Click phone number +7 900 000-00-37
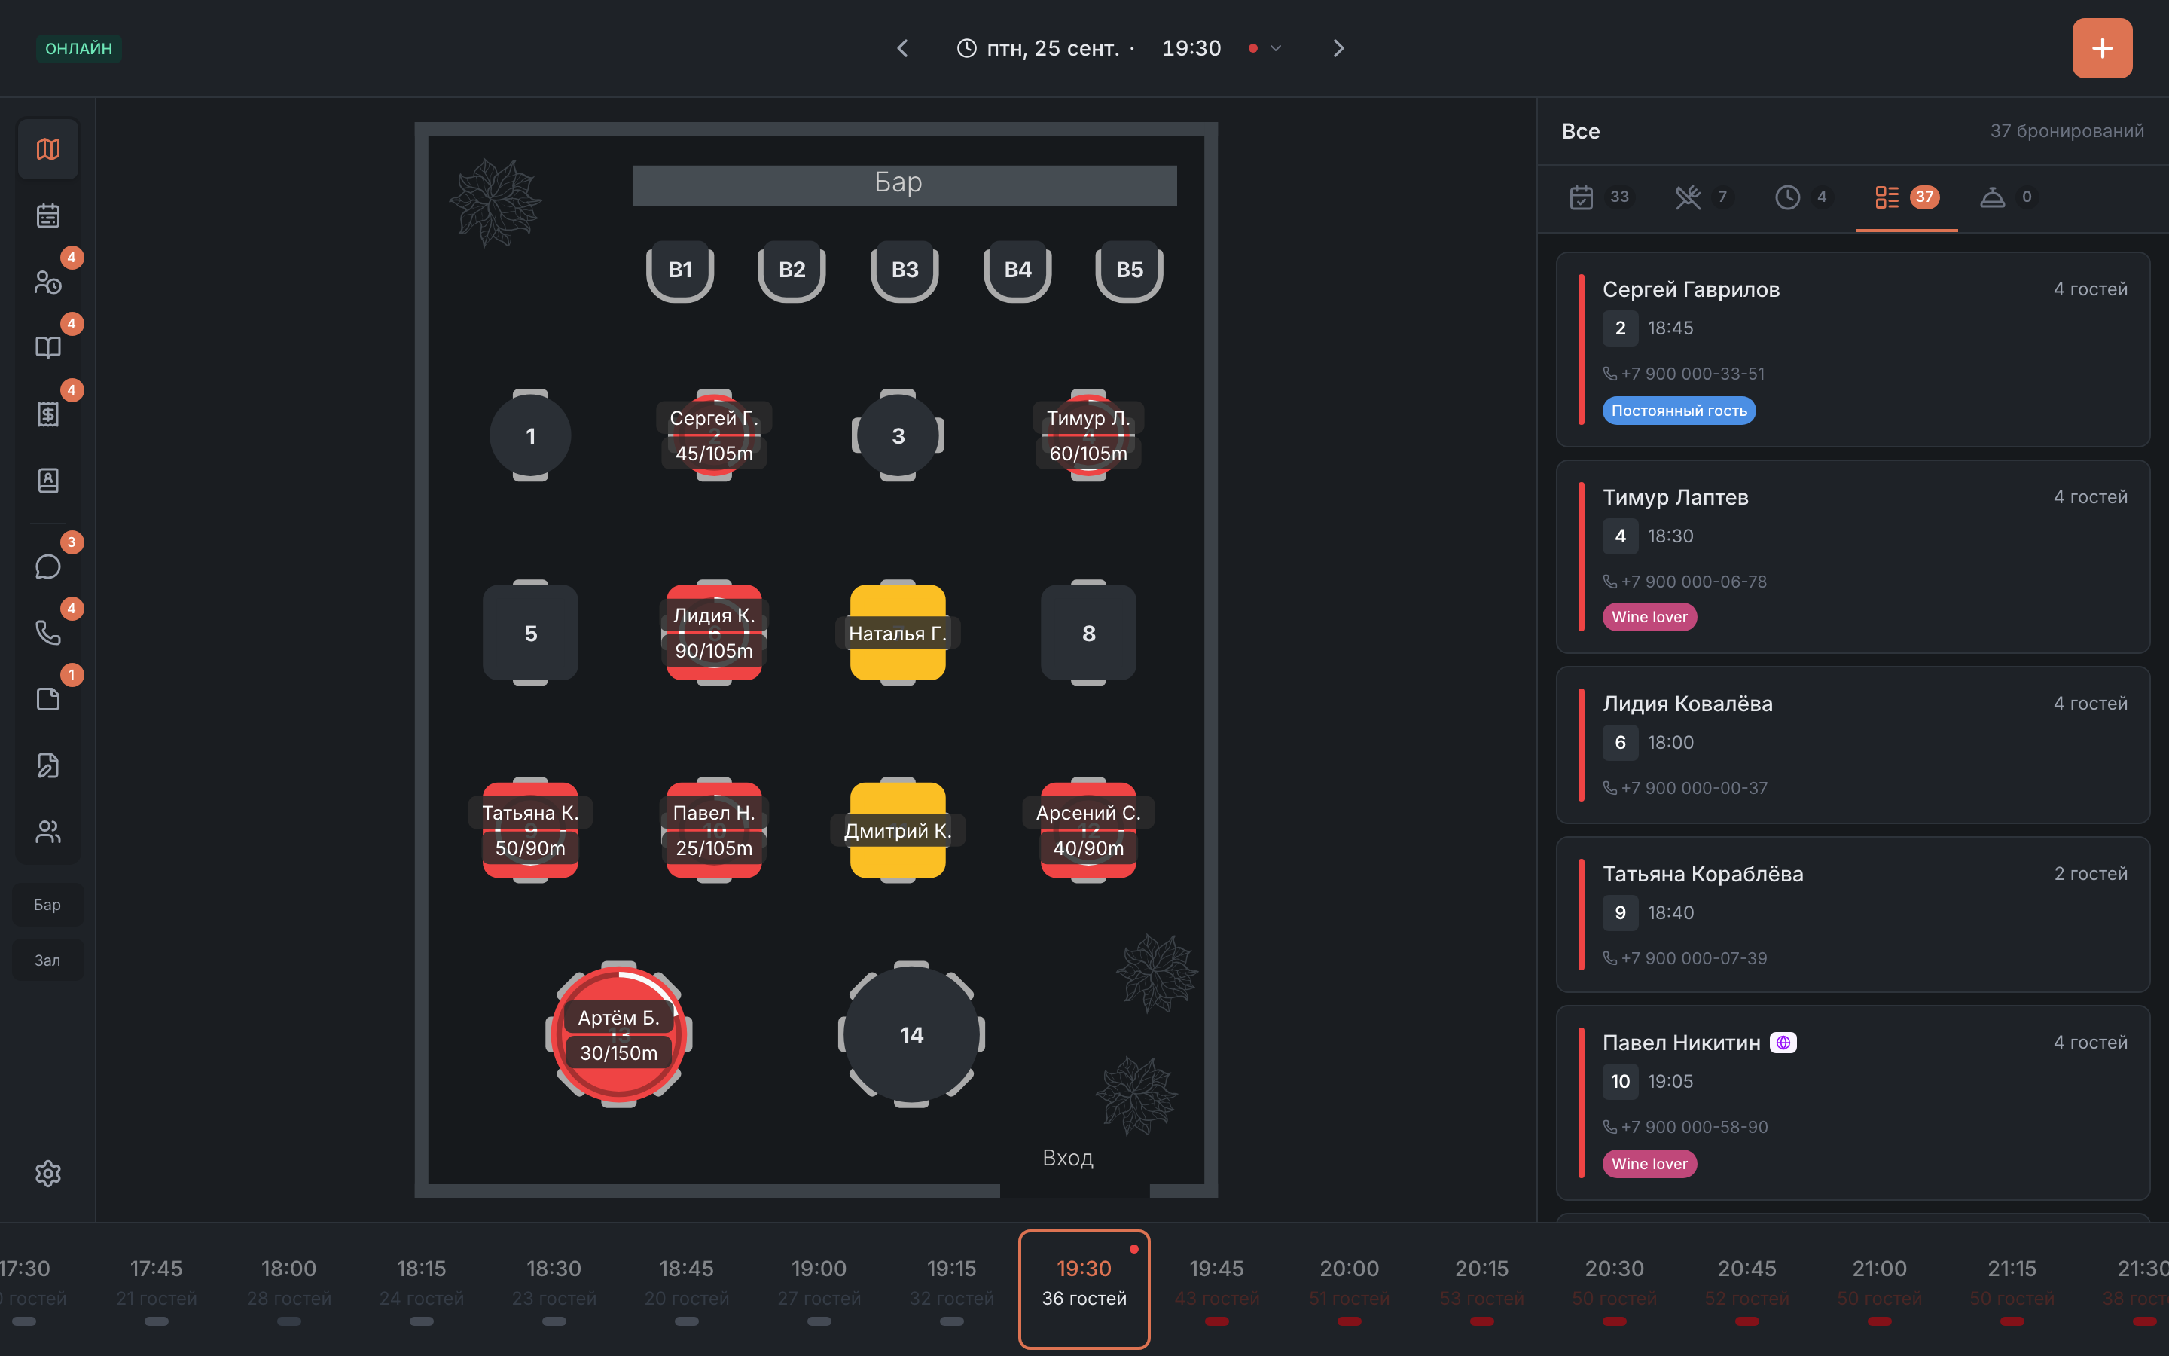The width and height of the screenshot is (2169, 1356). [x=1694, y=788]
